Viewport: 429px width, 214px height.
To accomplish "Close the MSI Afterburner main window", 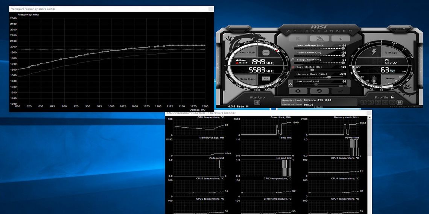I will (x=404, y=28).
